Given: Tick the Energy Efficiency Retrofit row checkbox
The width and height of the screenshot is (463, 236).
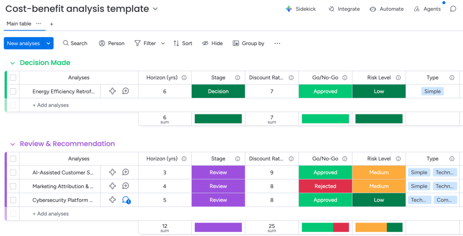Looking at the screenshot, I should 13,91.
